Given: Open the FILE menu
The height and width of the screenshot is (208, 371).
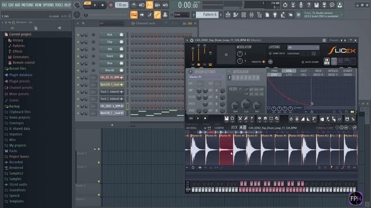Looking at the screenshot, I should click(x=4, y=5).
